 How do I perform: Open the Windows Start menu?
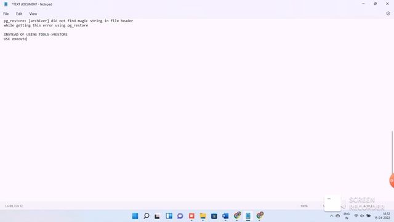135,216
